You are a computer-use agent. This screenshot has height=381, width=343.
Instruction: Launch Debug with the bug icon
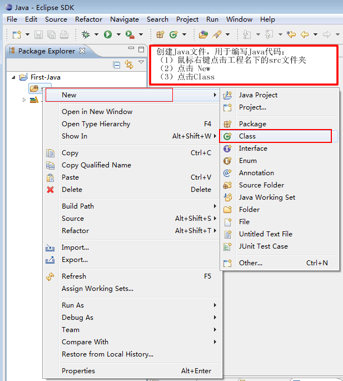click(x=86, y=34)
